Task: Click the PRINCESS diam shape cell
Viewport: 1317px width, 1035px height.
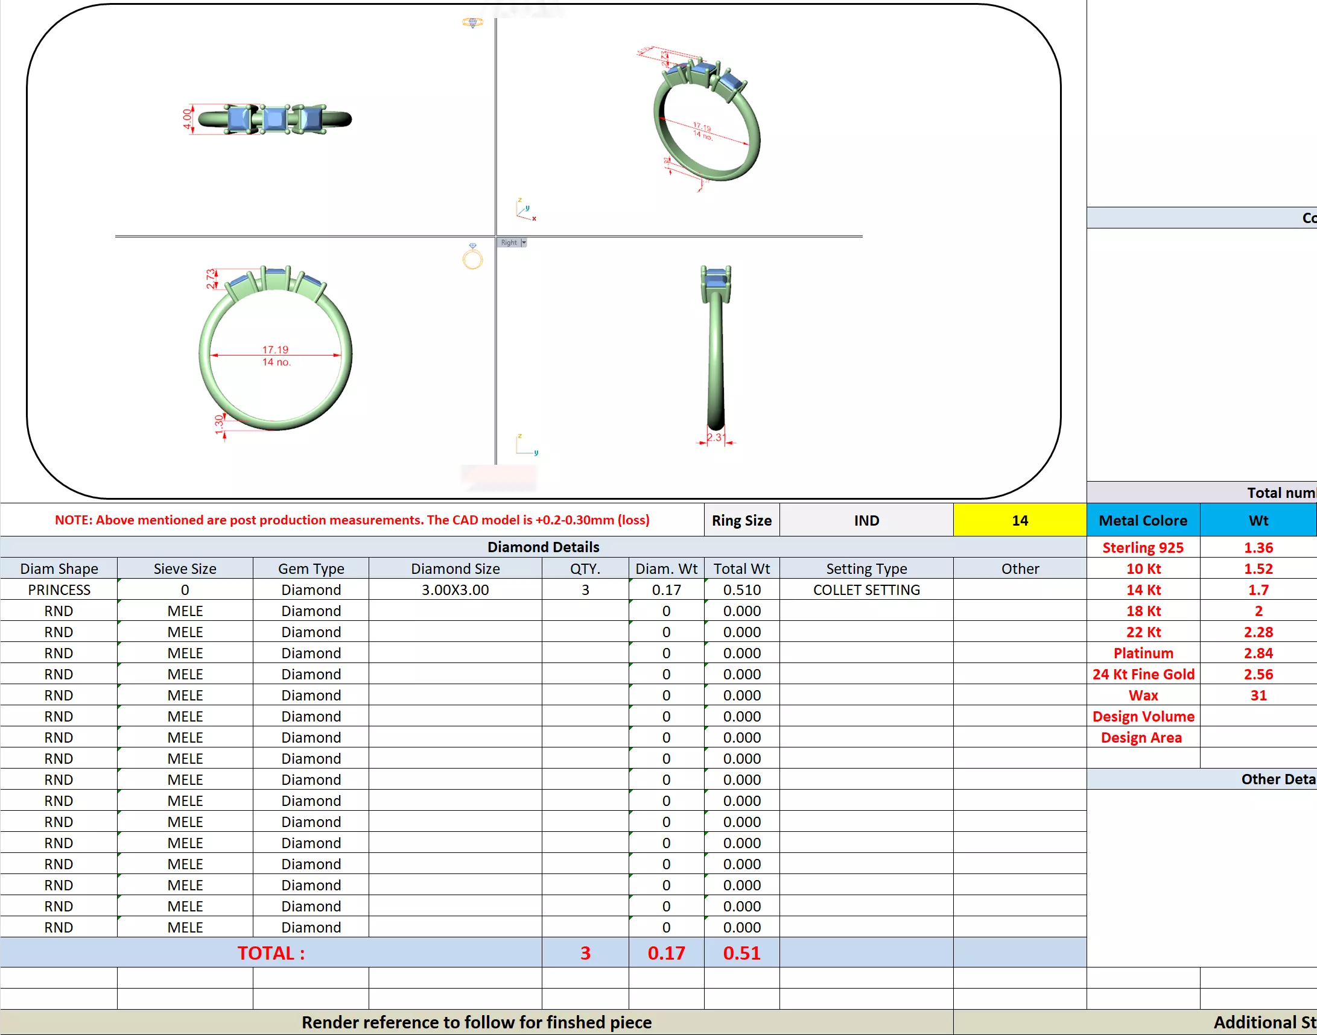Action: pyautogui.click(x=59, y=590)
